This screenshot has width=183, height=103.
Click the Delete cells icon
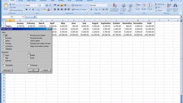pyautogui.click(x=144, y=5)
